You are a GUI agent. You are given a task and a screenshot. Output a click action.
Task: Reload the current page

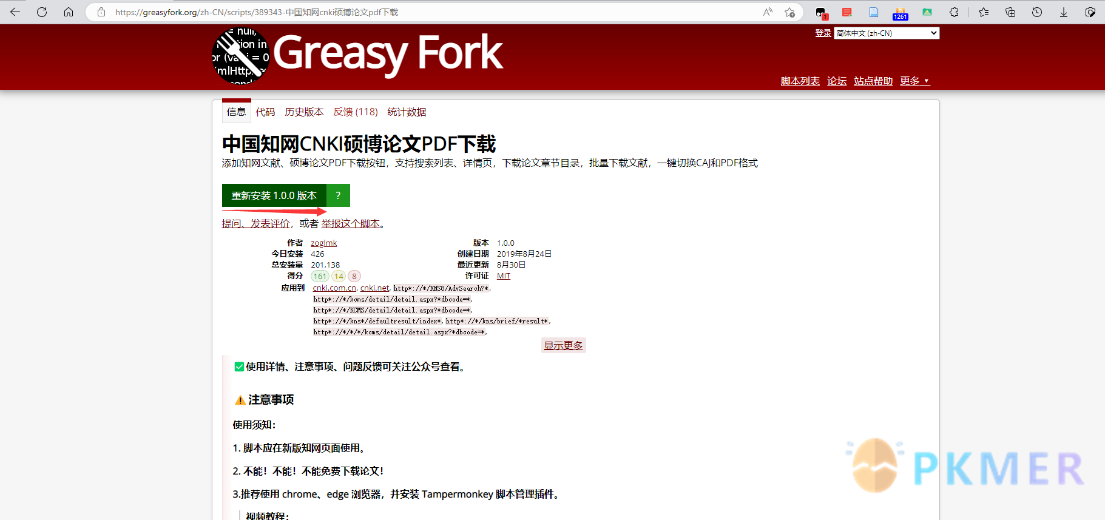pos(42,12)
